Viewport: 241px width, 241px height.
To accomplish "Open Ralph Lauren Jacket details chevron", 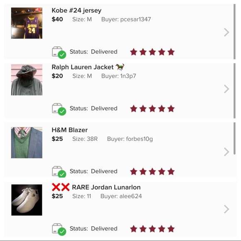I will [226, 89].
